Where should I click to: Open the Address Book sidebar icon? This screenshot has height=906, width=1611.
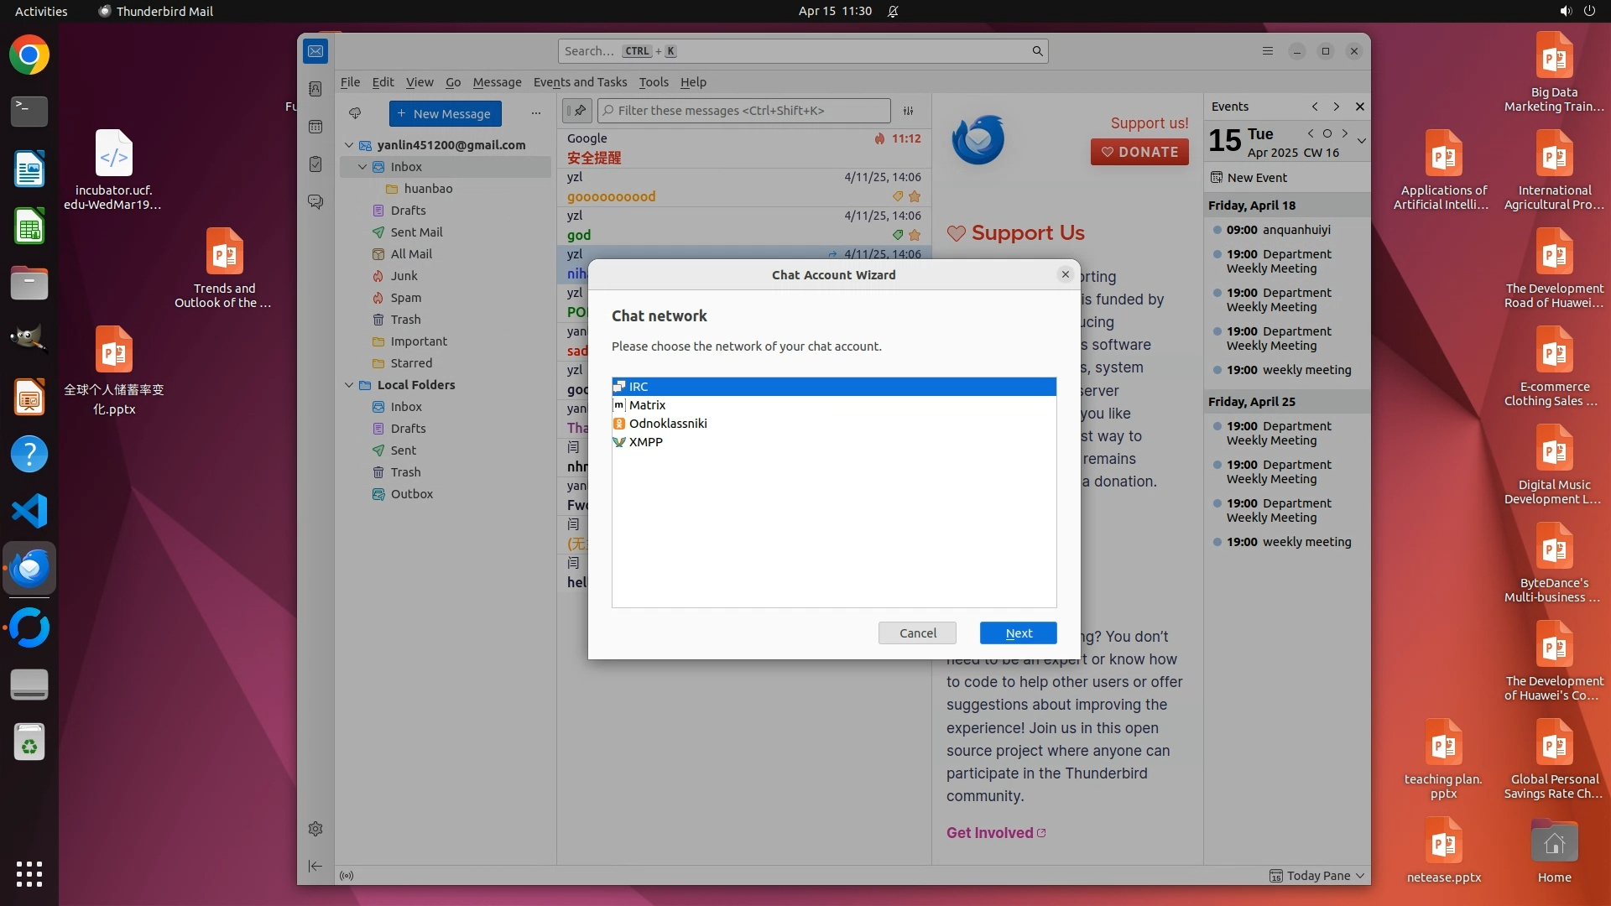click(315, 89)
